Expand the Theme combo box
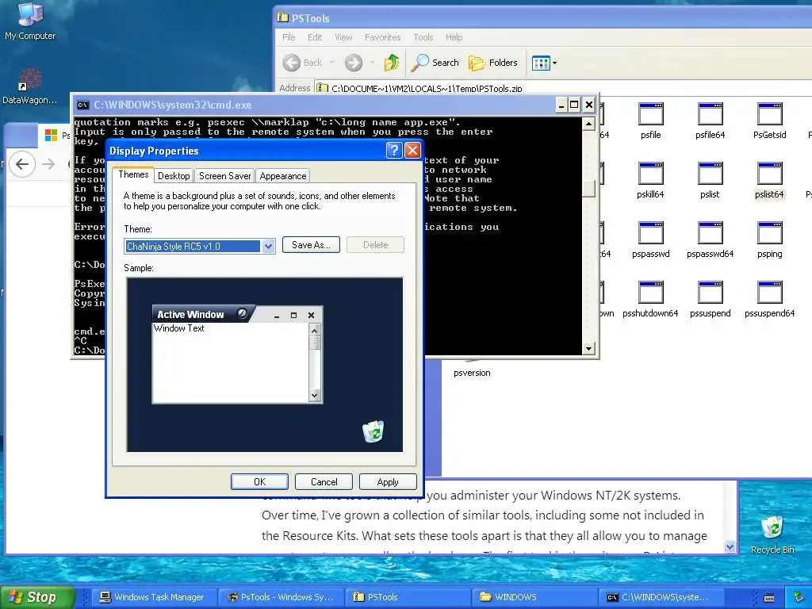The width and height of the screenshot is (812, 609). coord(268,247)
